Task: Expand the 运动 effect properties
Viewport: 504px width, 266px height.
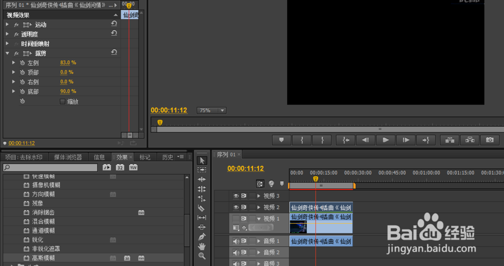Action: (8, 24)
